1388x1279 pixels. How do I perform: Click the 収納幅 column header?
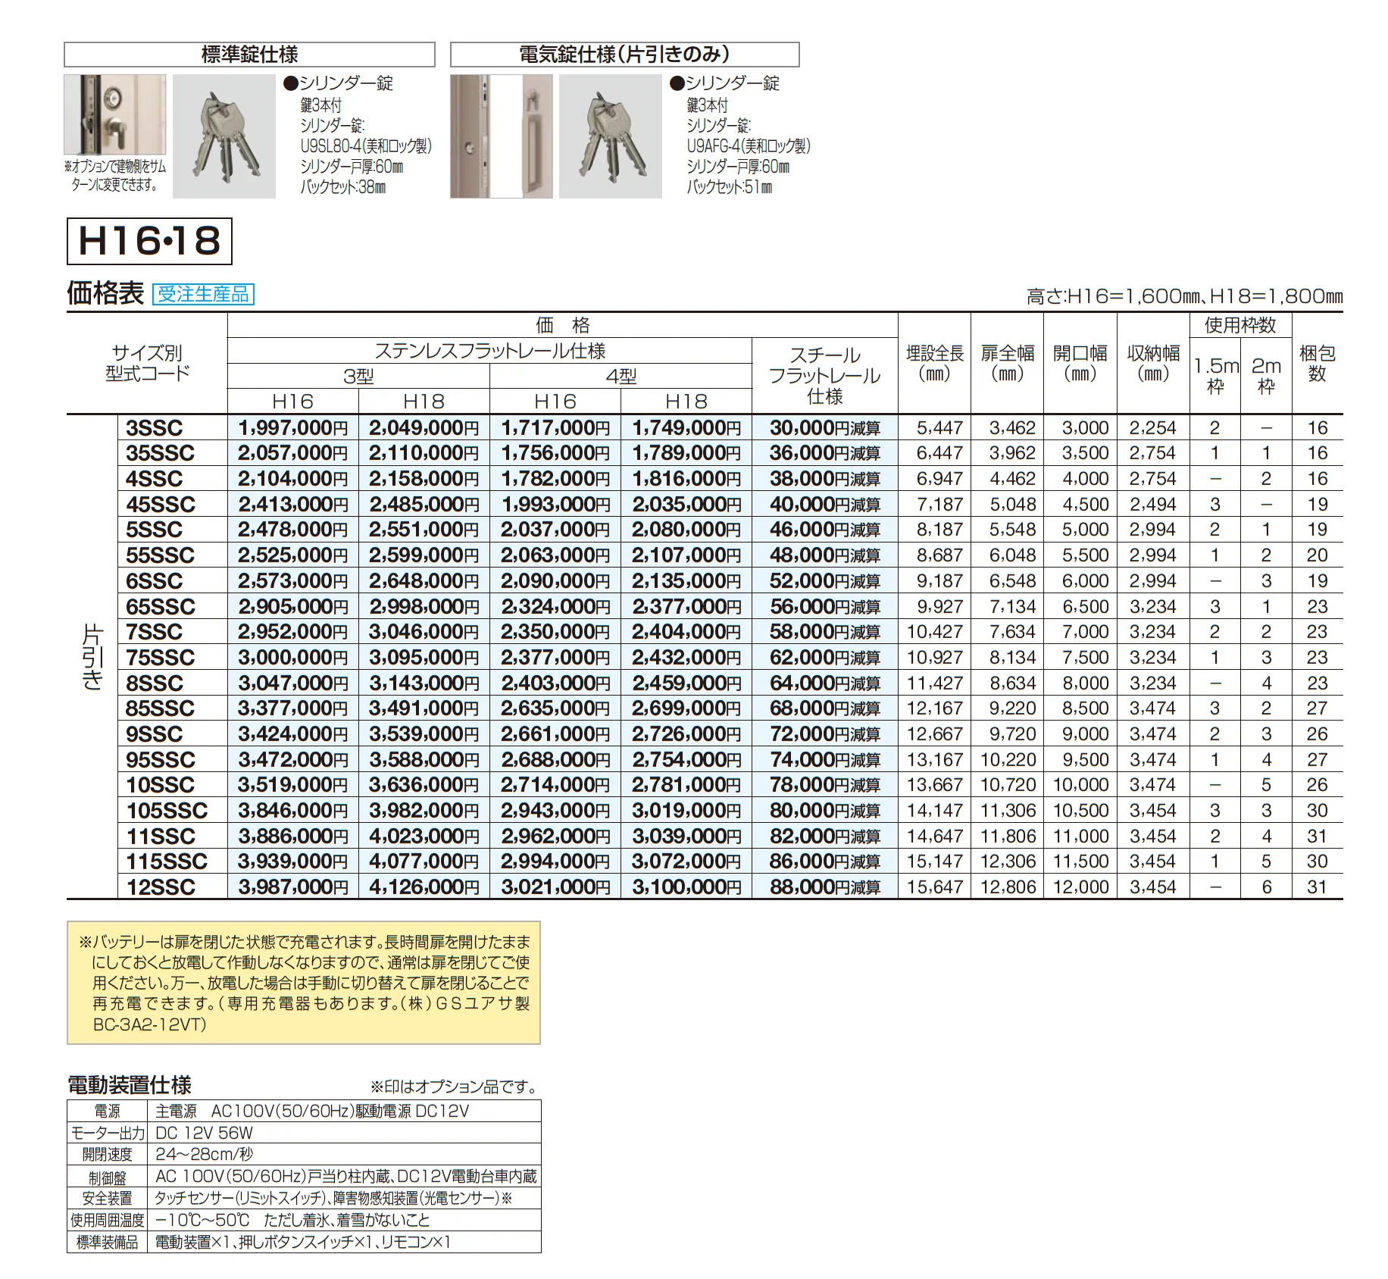1153,364
